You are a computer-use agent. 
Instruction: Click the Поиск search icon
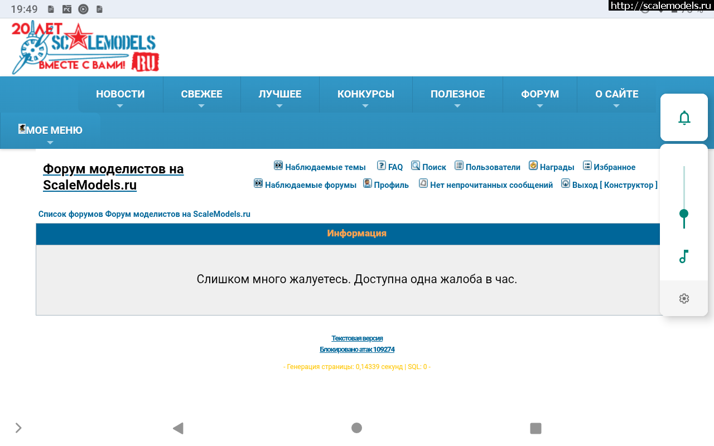tap(416, 166)
